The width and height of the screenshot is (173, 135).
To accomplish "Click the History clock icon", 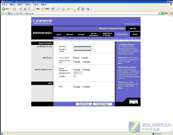I will [53, 9].
